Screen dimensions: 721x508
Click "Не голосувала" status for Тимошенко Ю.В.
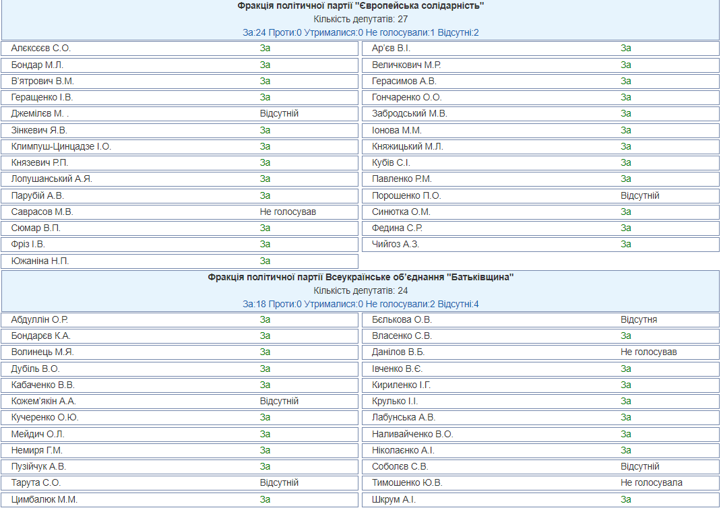point(652,482)
